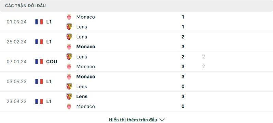Click Monaco crest in 01.09.24 match
This screenshot has height=123, width=273.
69,17
